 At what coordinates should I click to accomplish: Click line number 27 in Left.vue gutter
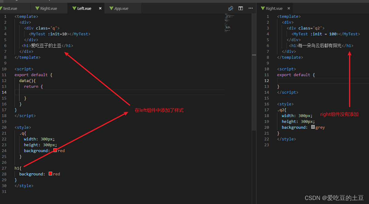pos(4,168)
